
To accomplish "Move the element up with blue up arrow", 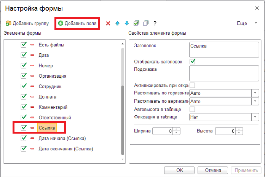I will tap(117, 23).
